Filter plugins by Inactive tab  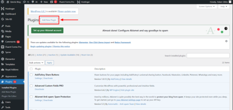[52, 55]
